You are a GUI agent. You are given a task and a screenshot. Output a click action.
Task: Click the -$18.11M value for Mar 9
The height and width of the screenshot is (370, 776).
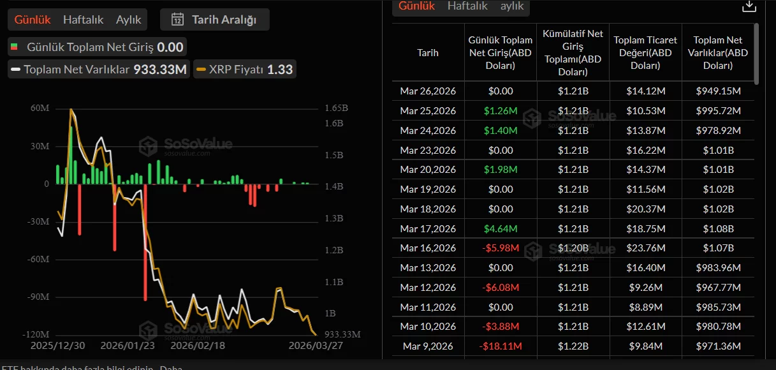500,346
